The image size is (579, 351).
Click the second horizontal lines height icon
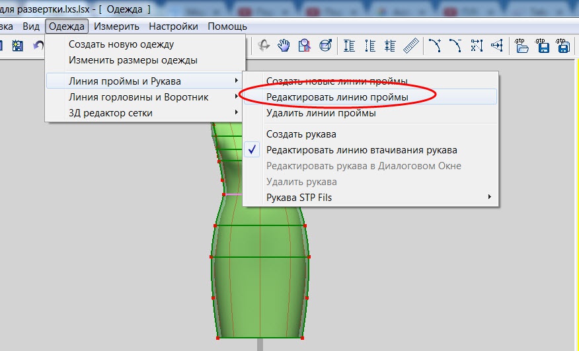(369, 46)
